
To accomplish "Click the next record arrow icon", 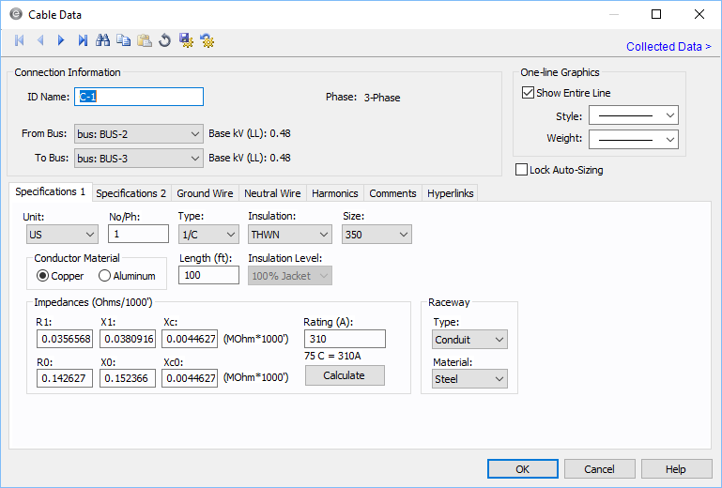I will tap(61, 40).
